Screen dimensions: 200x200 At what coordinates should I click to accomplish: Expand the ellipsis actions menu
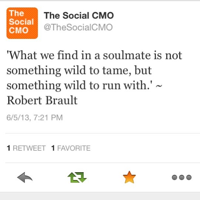click(x=181, y=177)
